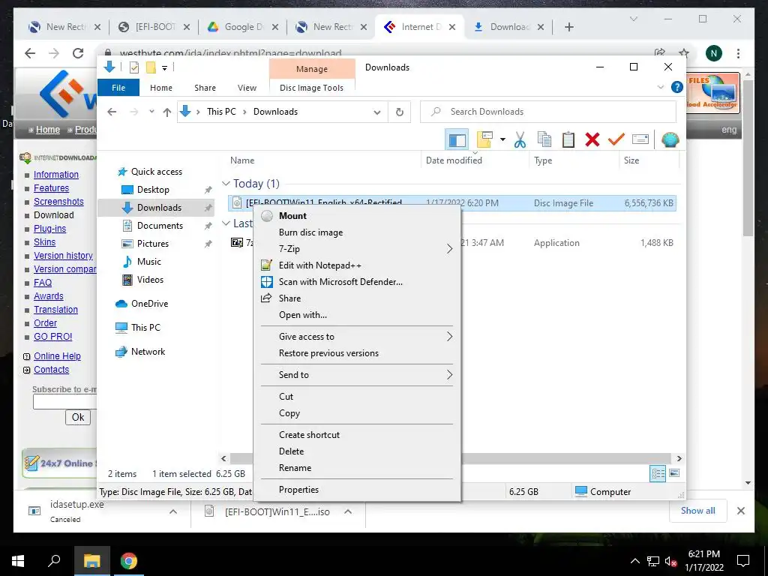This screenshot has height=576, width=768.
Task: Expand the 7-Zip submenu
Action: [357, 249]
